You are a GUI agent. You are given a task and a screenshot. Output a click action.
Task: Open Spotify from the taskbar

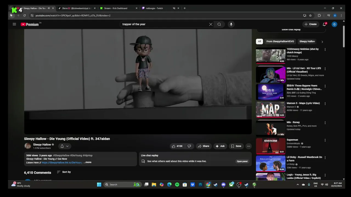(x=177, y=185)
